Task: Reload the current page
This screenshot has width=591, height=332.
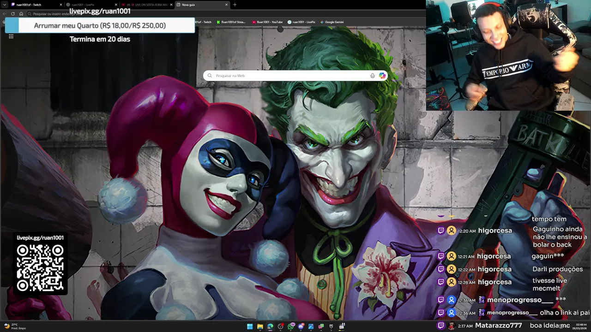Action: (13, 14)
